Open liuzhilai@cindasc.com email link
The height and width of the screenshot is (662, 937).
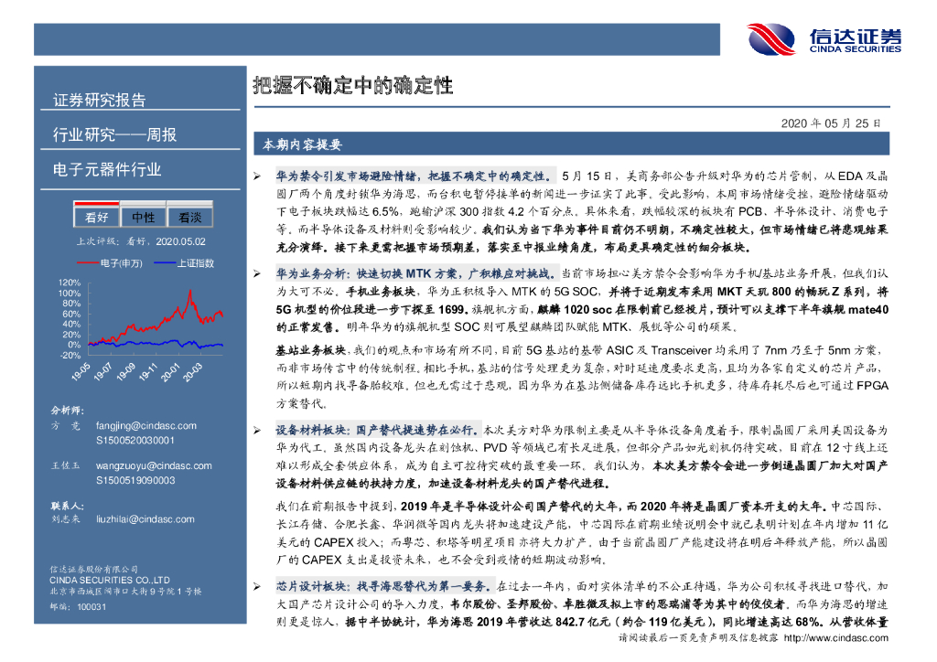point(145,519)
